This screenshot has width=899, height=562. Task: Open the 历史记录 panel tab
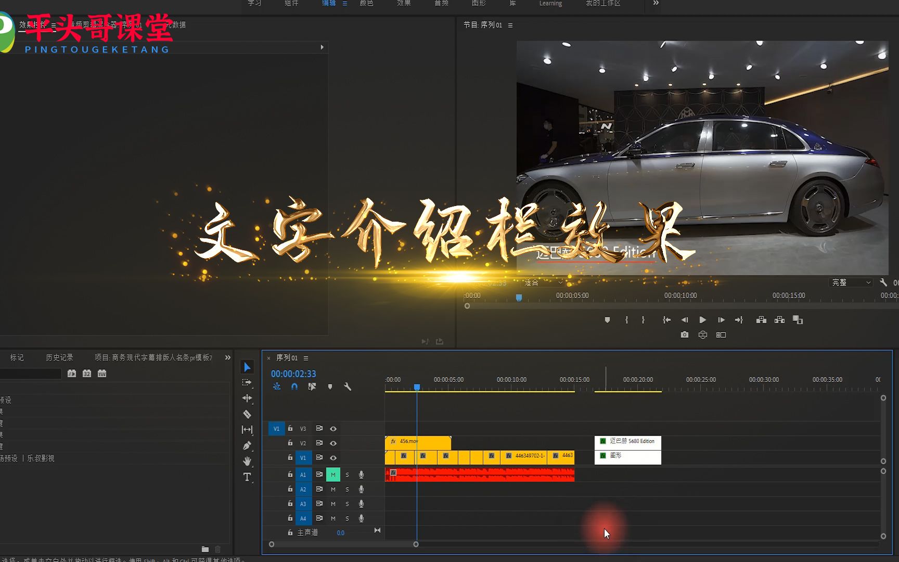point(59,357)
